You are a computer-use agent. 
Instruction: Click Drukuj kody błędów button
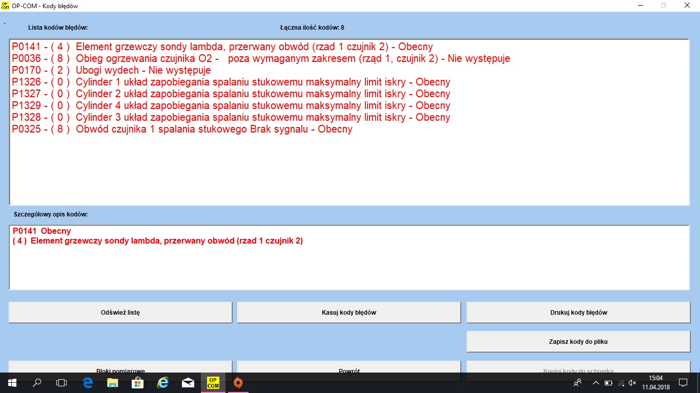(579, 312)
